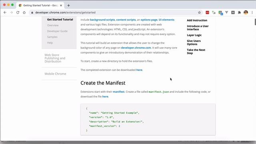Click the "version": "1.0" code line
The height and width of the screenshot is (144, 256).
point(101,117)
